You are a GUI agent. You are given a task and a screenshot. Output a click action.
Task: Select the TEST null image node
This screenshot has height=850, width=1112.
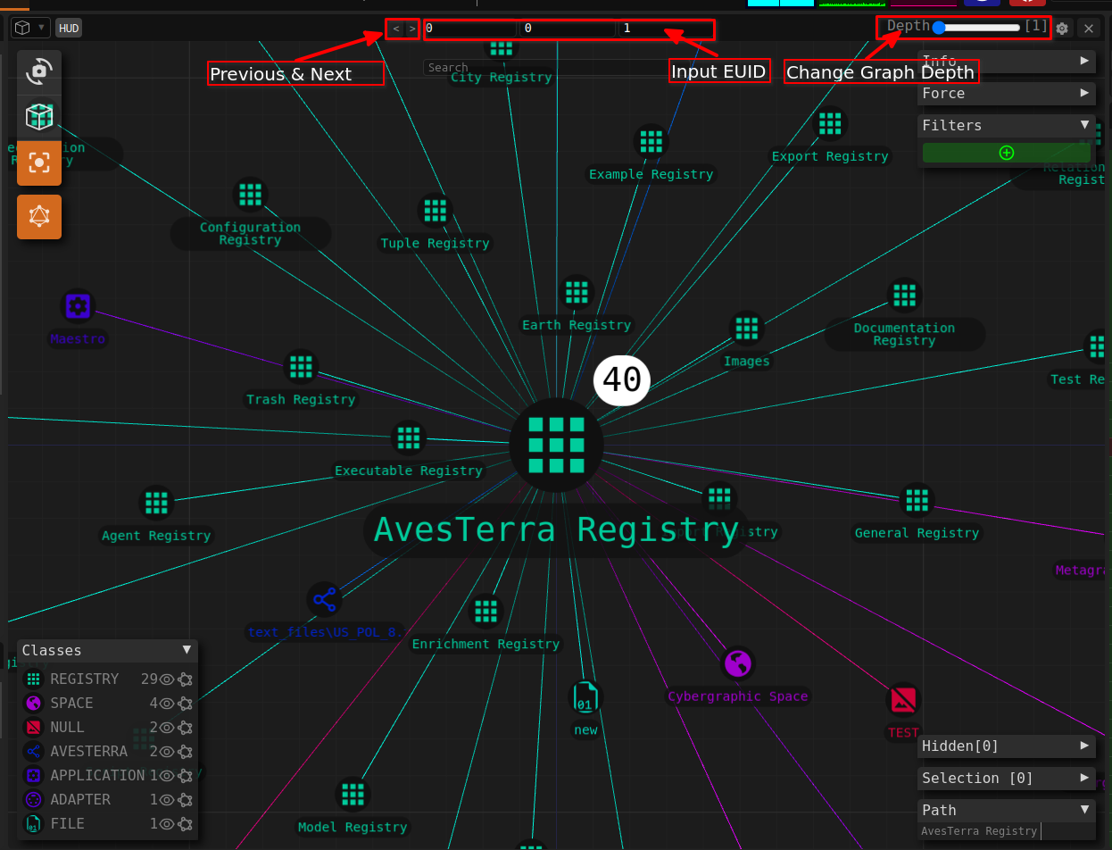[x=902, y=700]
